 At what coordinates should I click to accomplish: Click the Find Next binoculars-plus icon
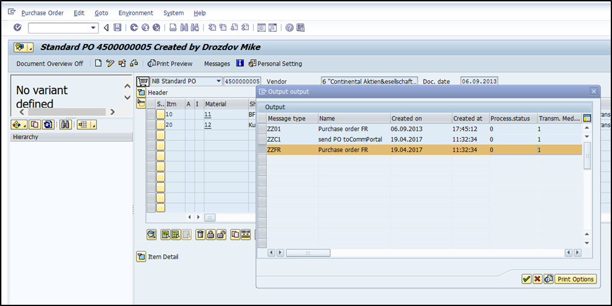[x=195, y=28]
